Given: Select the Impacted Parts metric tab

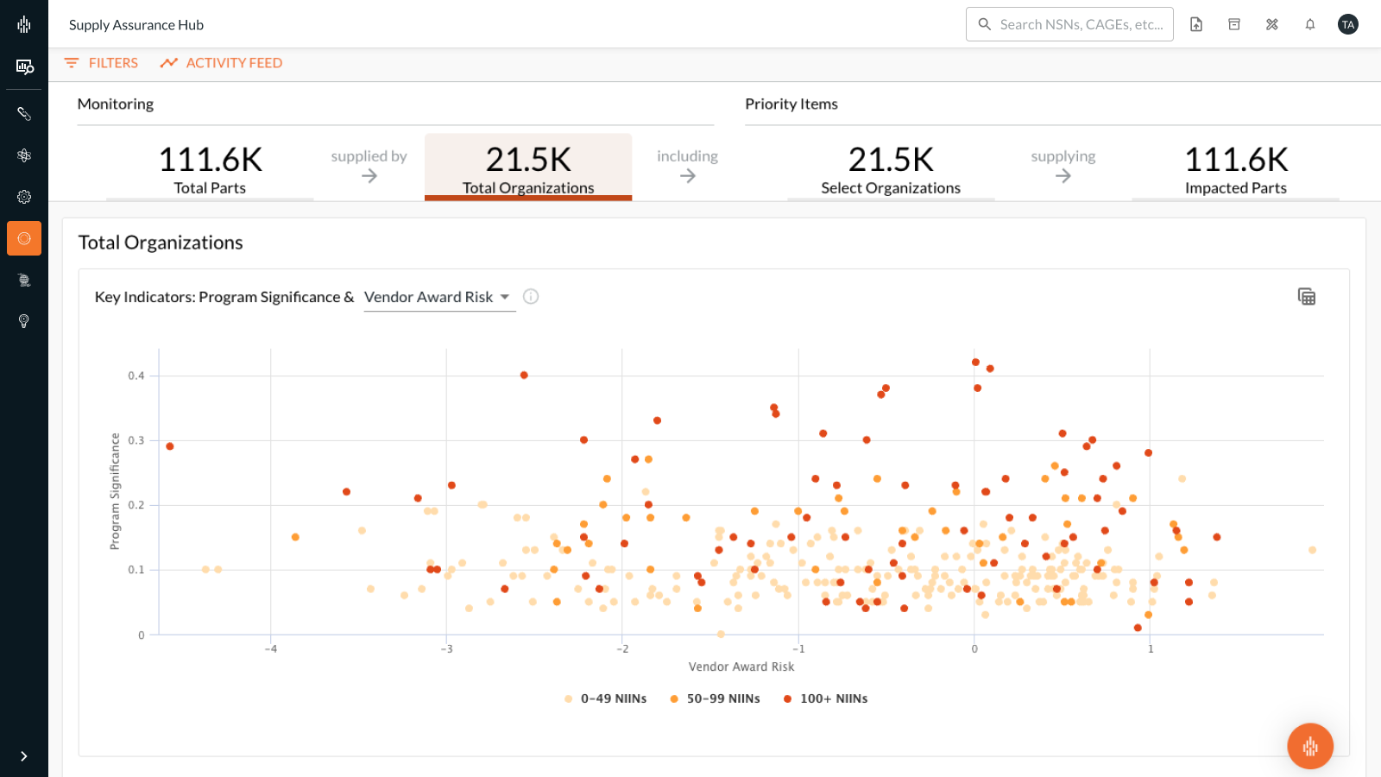Looking at the screenshot, I should click(1235, 170).
